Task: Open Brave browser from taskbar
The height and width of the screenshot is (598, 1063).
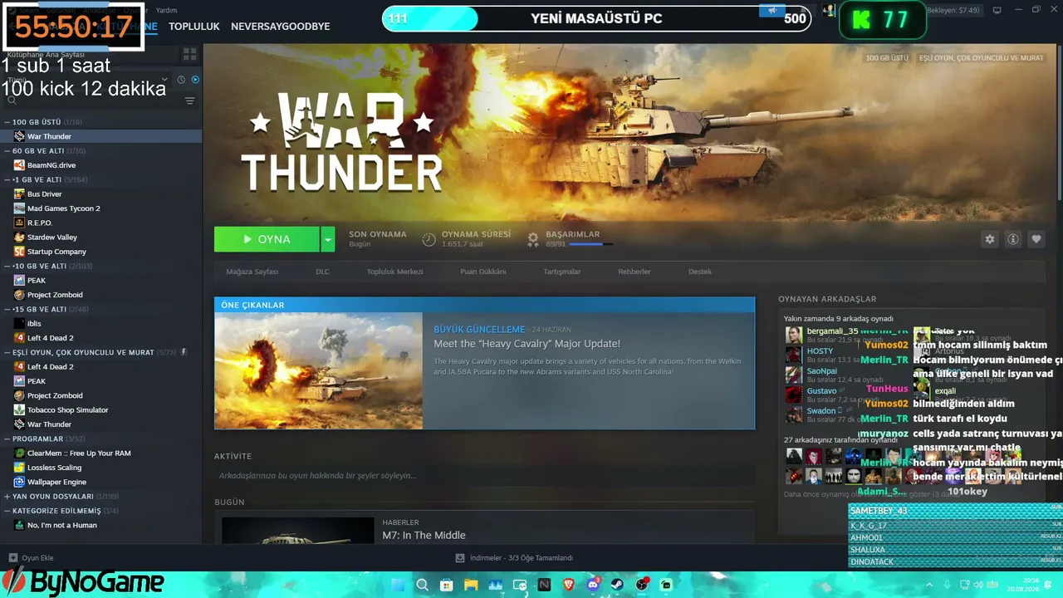Action: coord(569,585)
